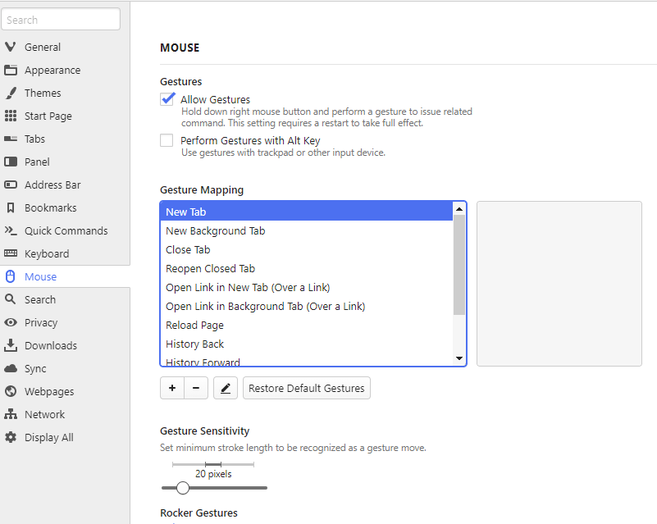Click the Sync cloud icon

pos(11,368)
